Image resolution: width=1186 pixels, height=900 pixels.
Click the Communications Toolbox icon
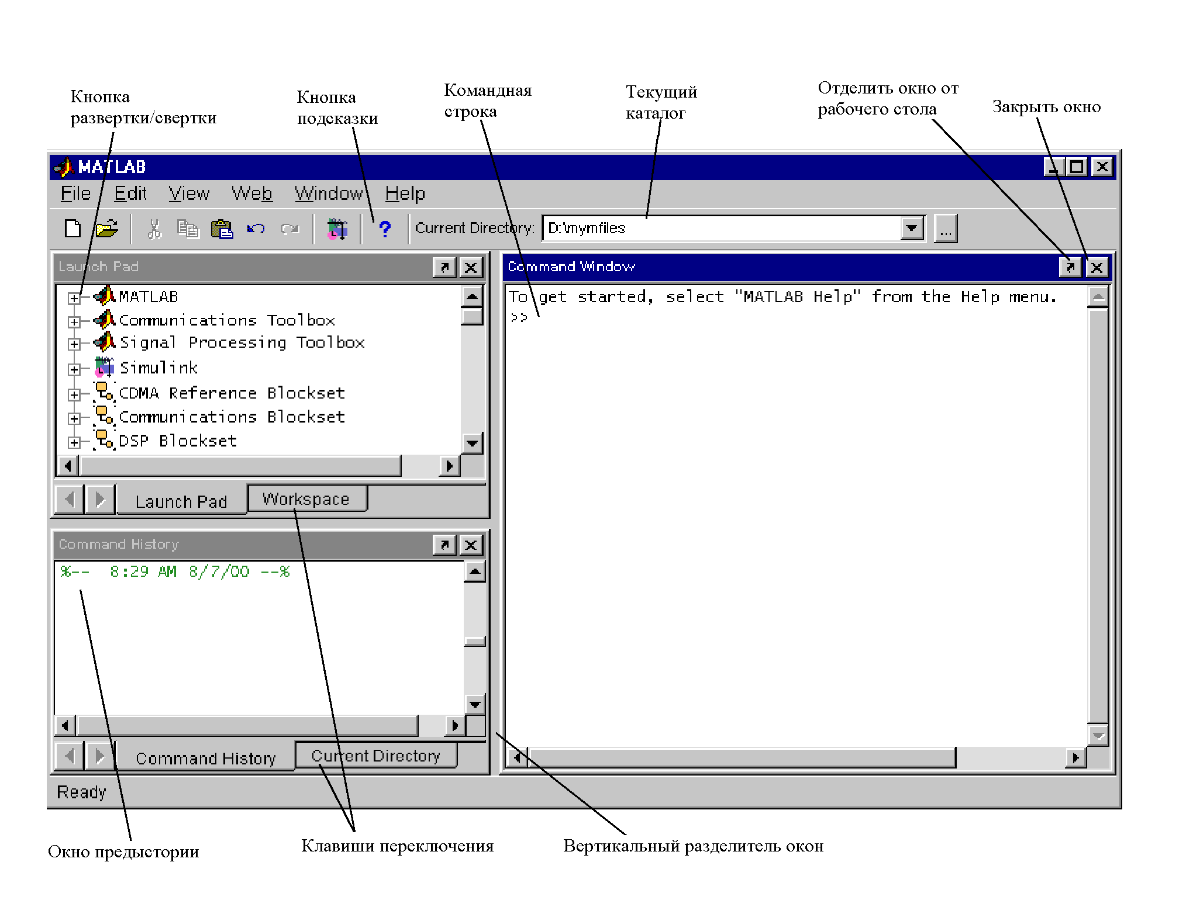[105, 319]
